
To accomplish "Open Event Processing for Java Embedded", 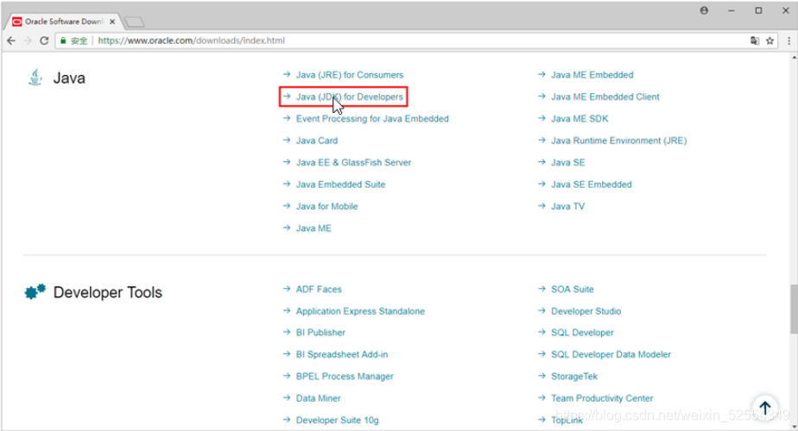I will [x=372, y=118].
